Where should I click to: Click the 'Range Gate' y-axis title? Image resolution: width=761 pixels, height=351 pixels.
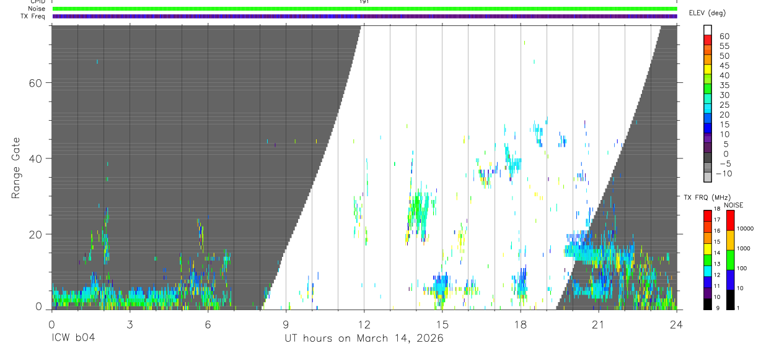pos(17,168)
